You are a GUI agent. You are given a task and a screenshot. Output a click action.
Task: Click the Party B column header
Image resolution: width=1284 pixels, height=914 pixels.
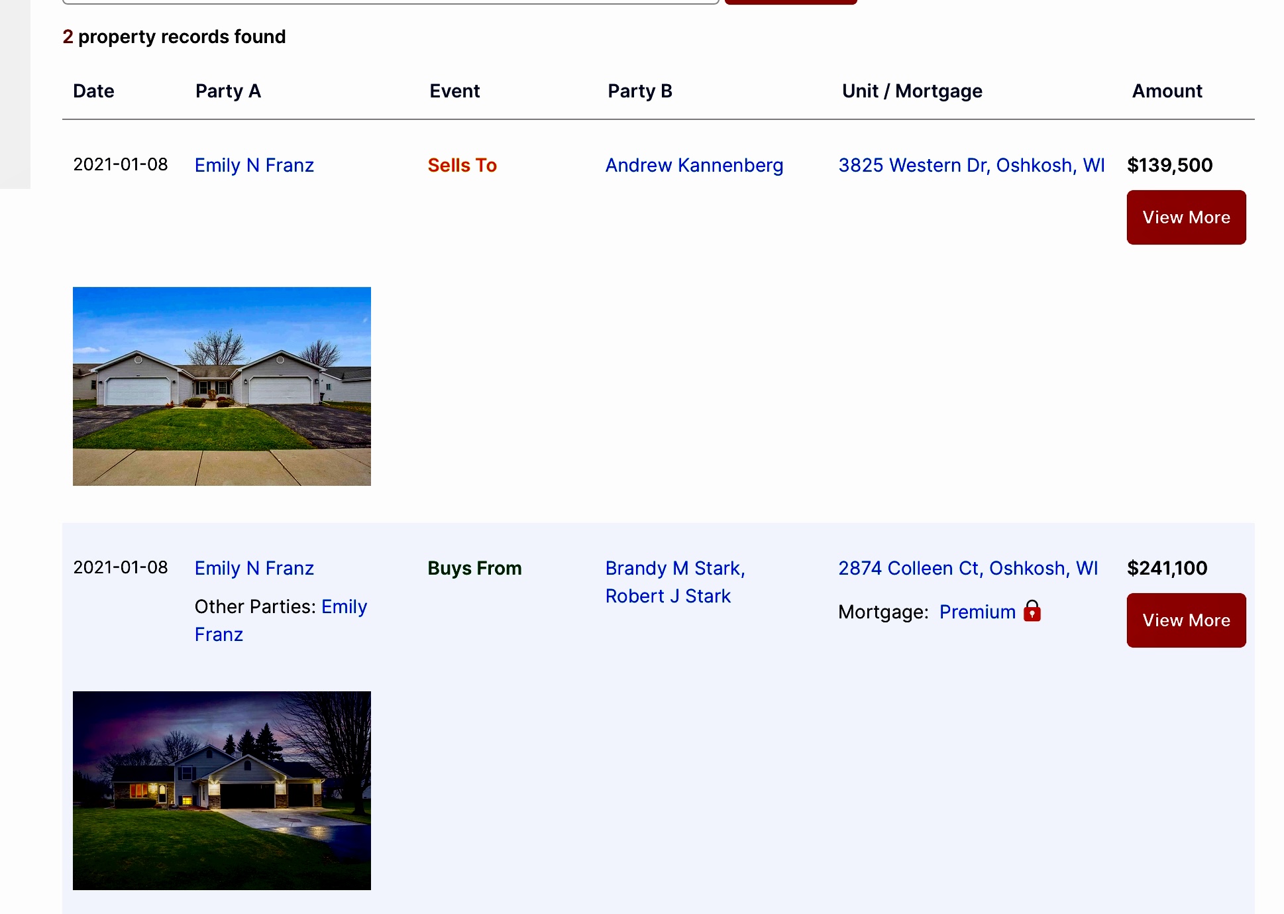pos(640,91)
